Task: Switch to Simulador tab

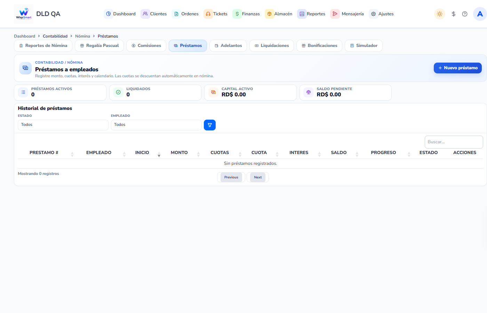Action: coord(364,46)
